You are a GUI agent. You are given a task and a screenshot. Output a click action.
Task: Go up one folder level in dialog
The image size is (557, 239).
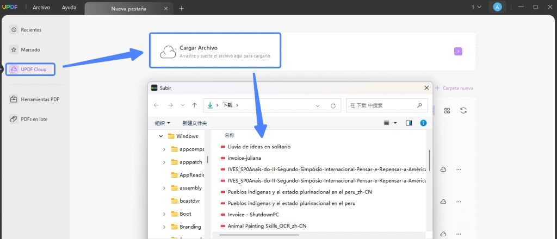194,105
